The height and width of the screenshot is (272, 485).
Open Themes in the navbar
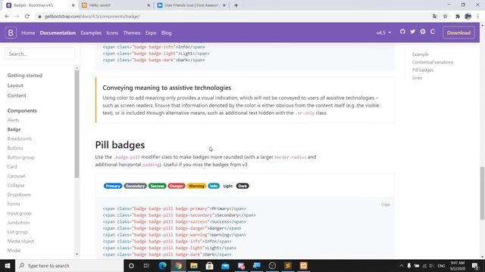pos(132,32)
